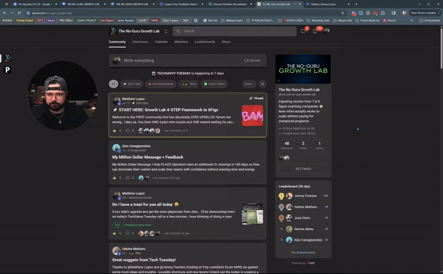This screenshot has height=274, width=443.
Task: Open the profile avatar menu
Action: pyautogui.click(x=326, y=31)
